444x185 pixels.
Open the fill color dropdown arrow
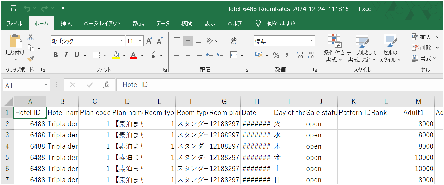124,55
